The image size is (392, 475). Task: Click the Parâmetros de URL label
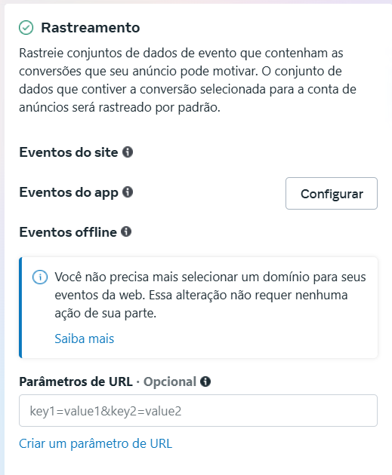[76, 382]
